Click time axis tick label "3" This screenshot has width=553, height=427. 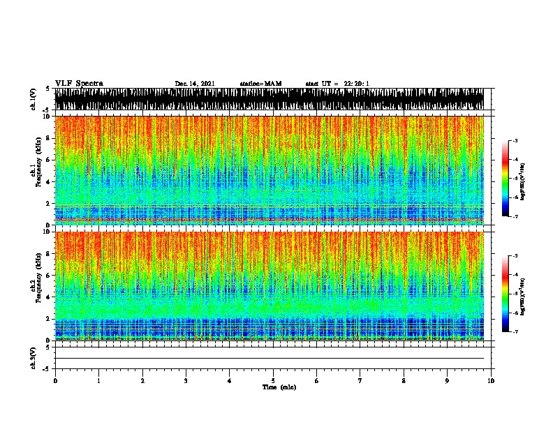[186, 381]
